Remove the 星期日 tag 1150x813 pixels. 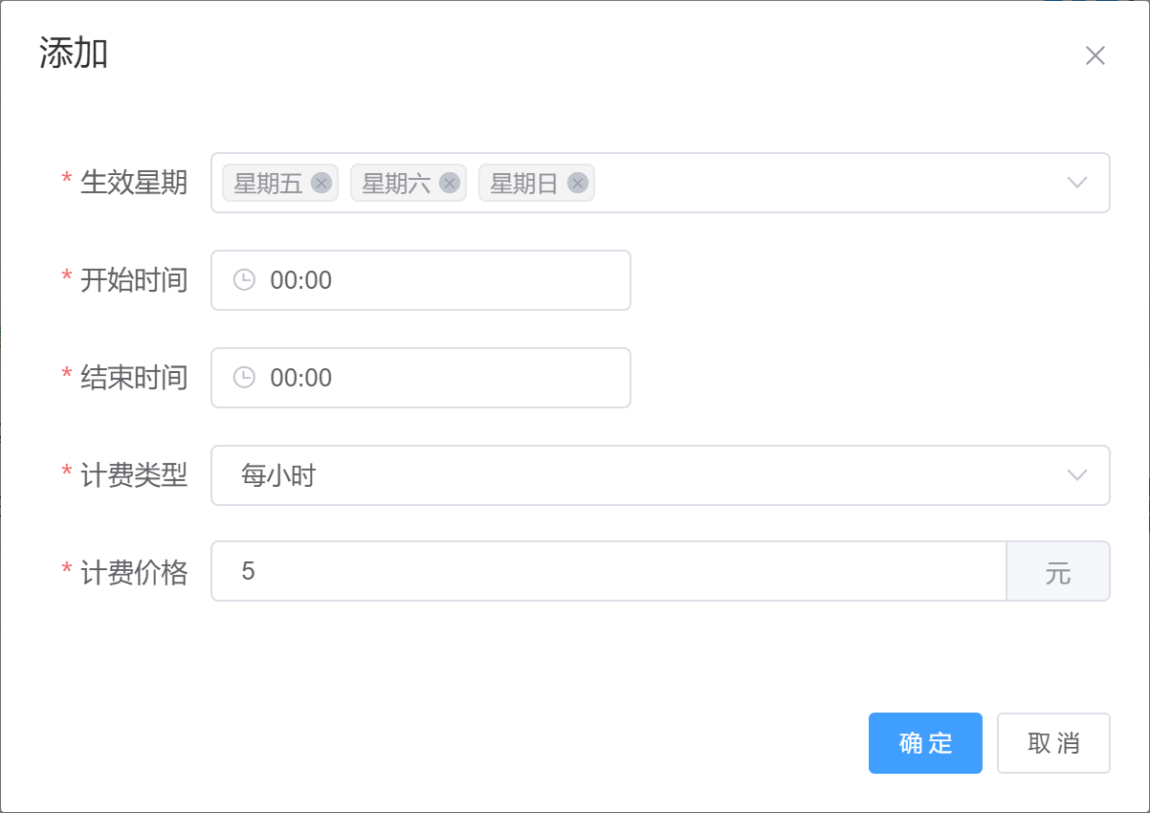coord(577,183)
